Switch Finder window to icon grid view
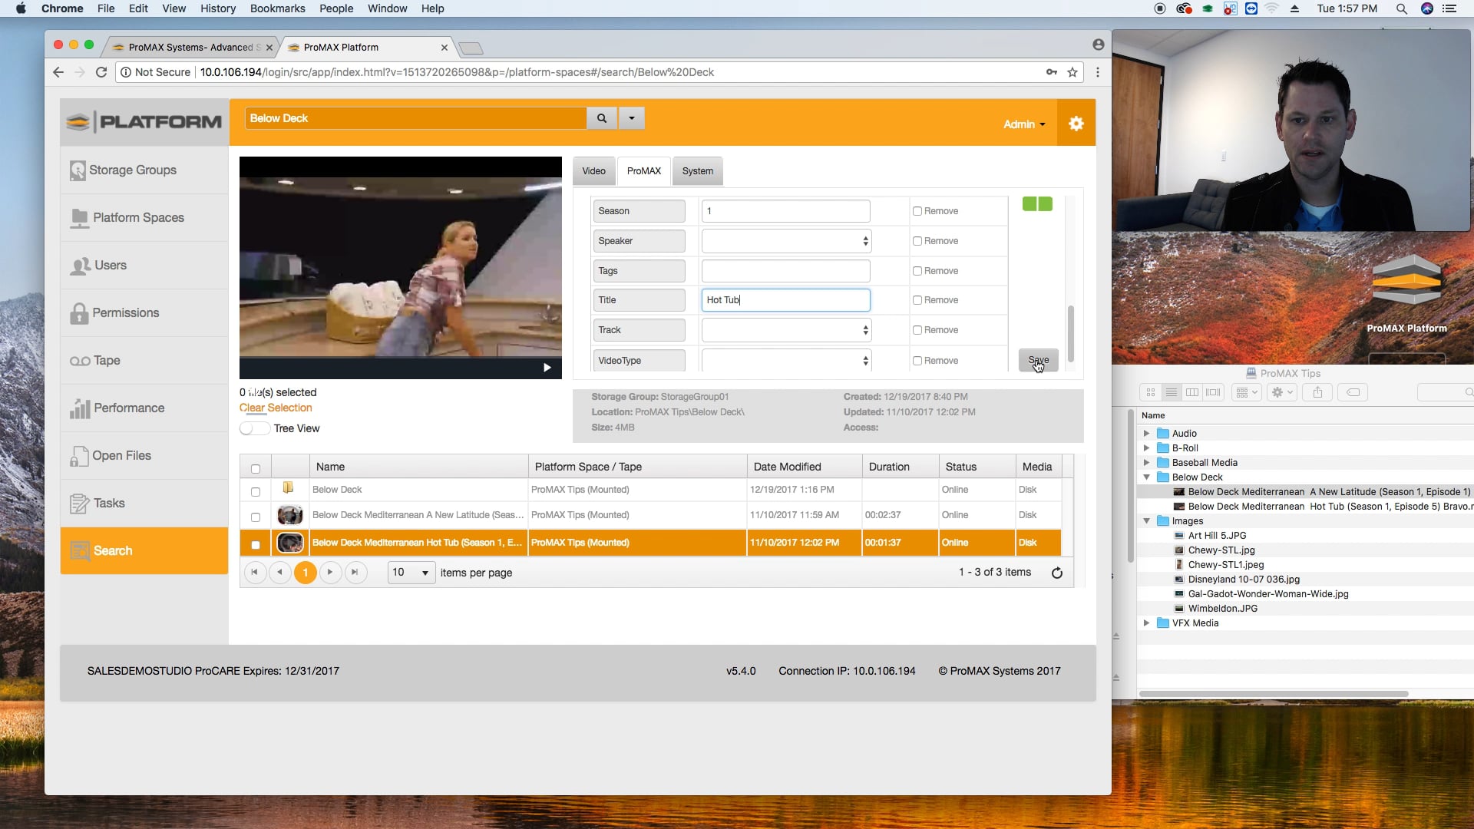The height and width of the screenshot is (829, 1474). [x=1150, y=392]
